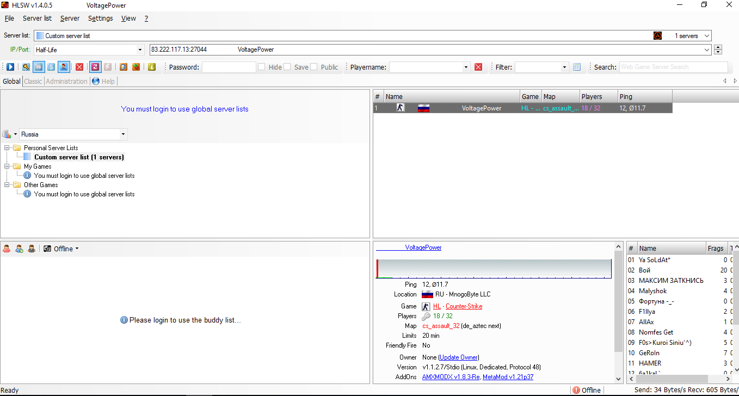Open the View menu
This screenshot has width=739, height=396.
(x=128, y=18)
